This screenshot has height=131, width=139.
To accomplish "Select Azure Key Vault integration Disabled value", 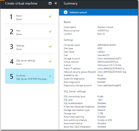I will click(x=102, y=127).
